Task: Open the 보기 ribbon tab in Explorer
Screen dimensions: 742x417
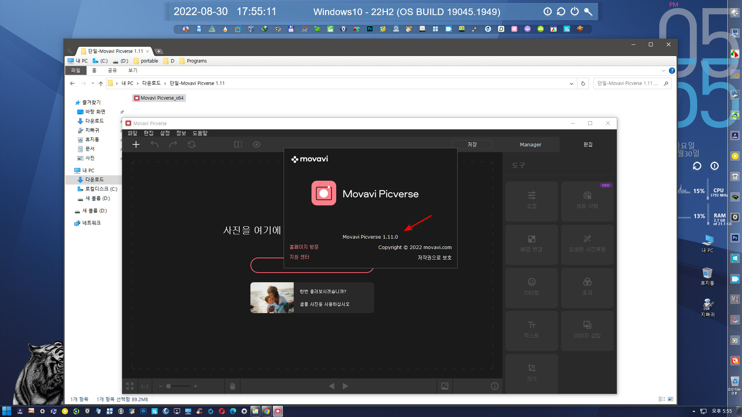Action: 133,70
